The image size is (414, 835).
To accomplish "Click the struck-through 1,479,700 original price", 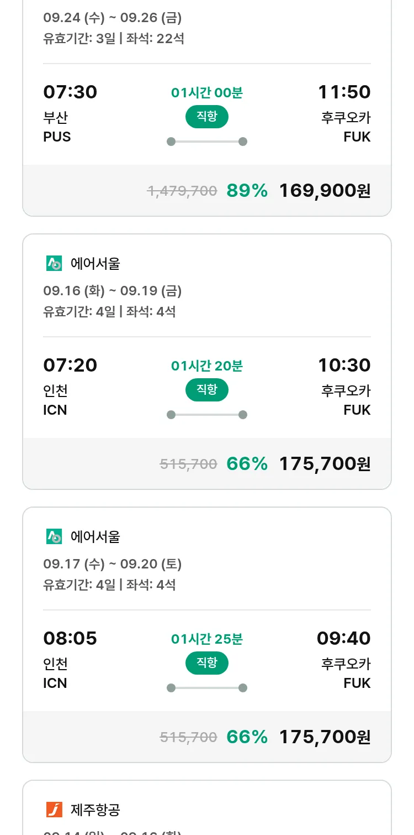I will [x=182, y=191].
